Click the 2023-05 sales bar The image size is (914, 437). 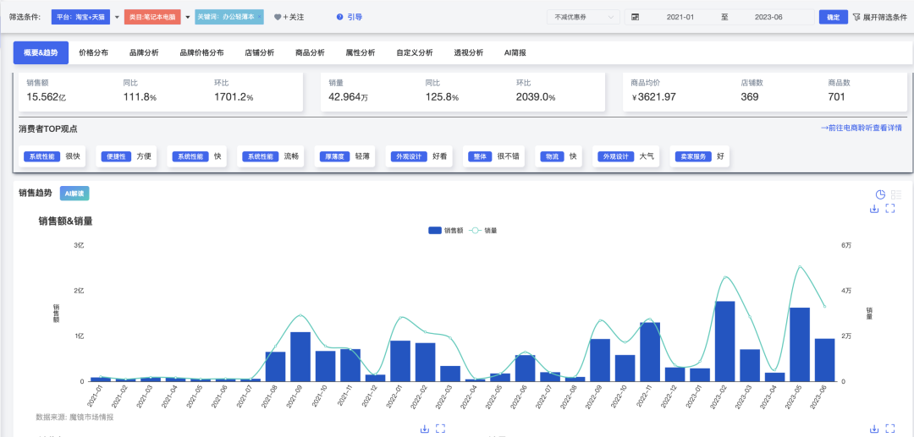point(799,345)
